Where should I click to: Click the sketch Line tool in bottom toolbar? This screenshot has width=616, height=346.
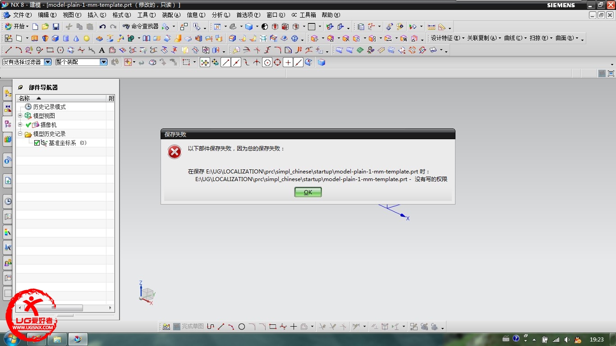[221, 327]
